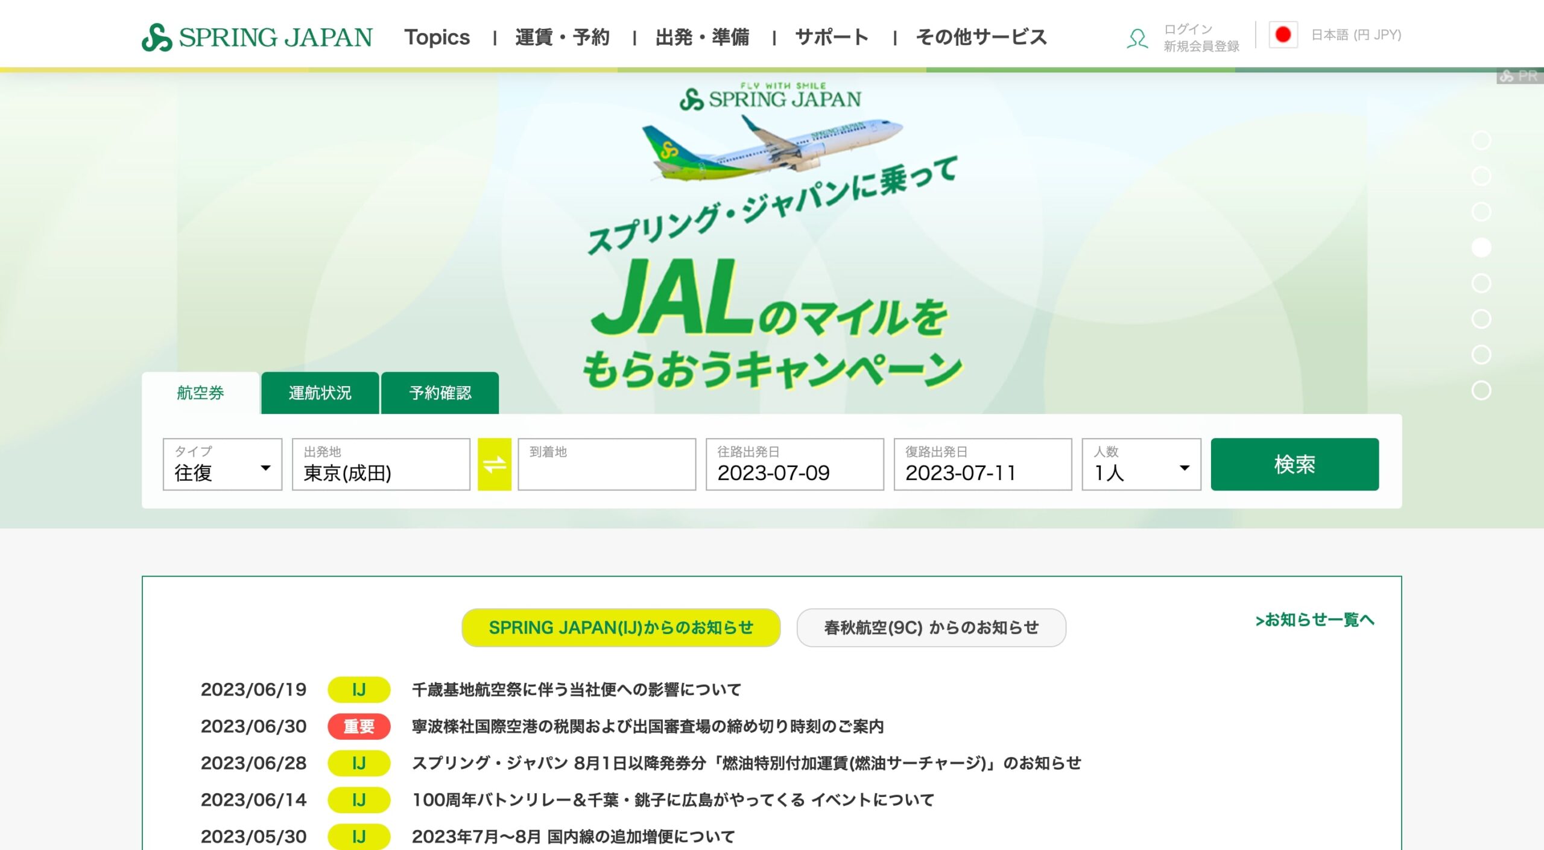Open >お知らせ一覧へ link
Screen dimensions: 1544x850
tap(1315, 620)
